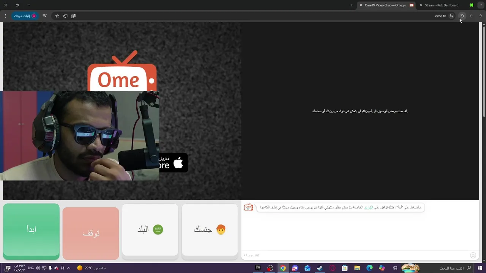486x273 pixels.
Task: Open Outlook mail from taskbar
Action: [307, 268]
